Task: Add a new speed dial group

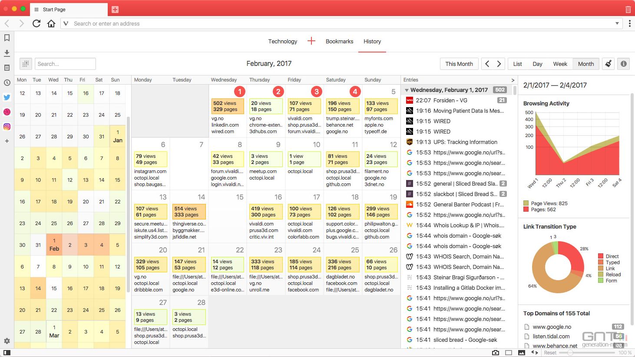Action: [311, 41]
